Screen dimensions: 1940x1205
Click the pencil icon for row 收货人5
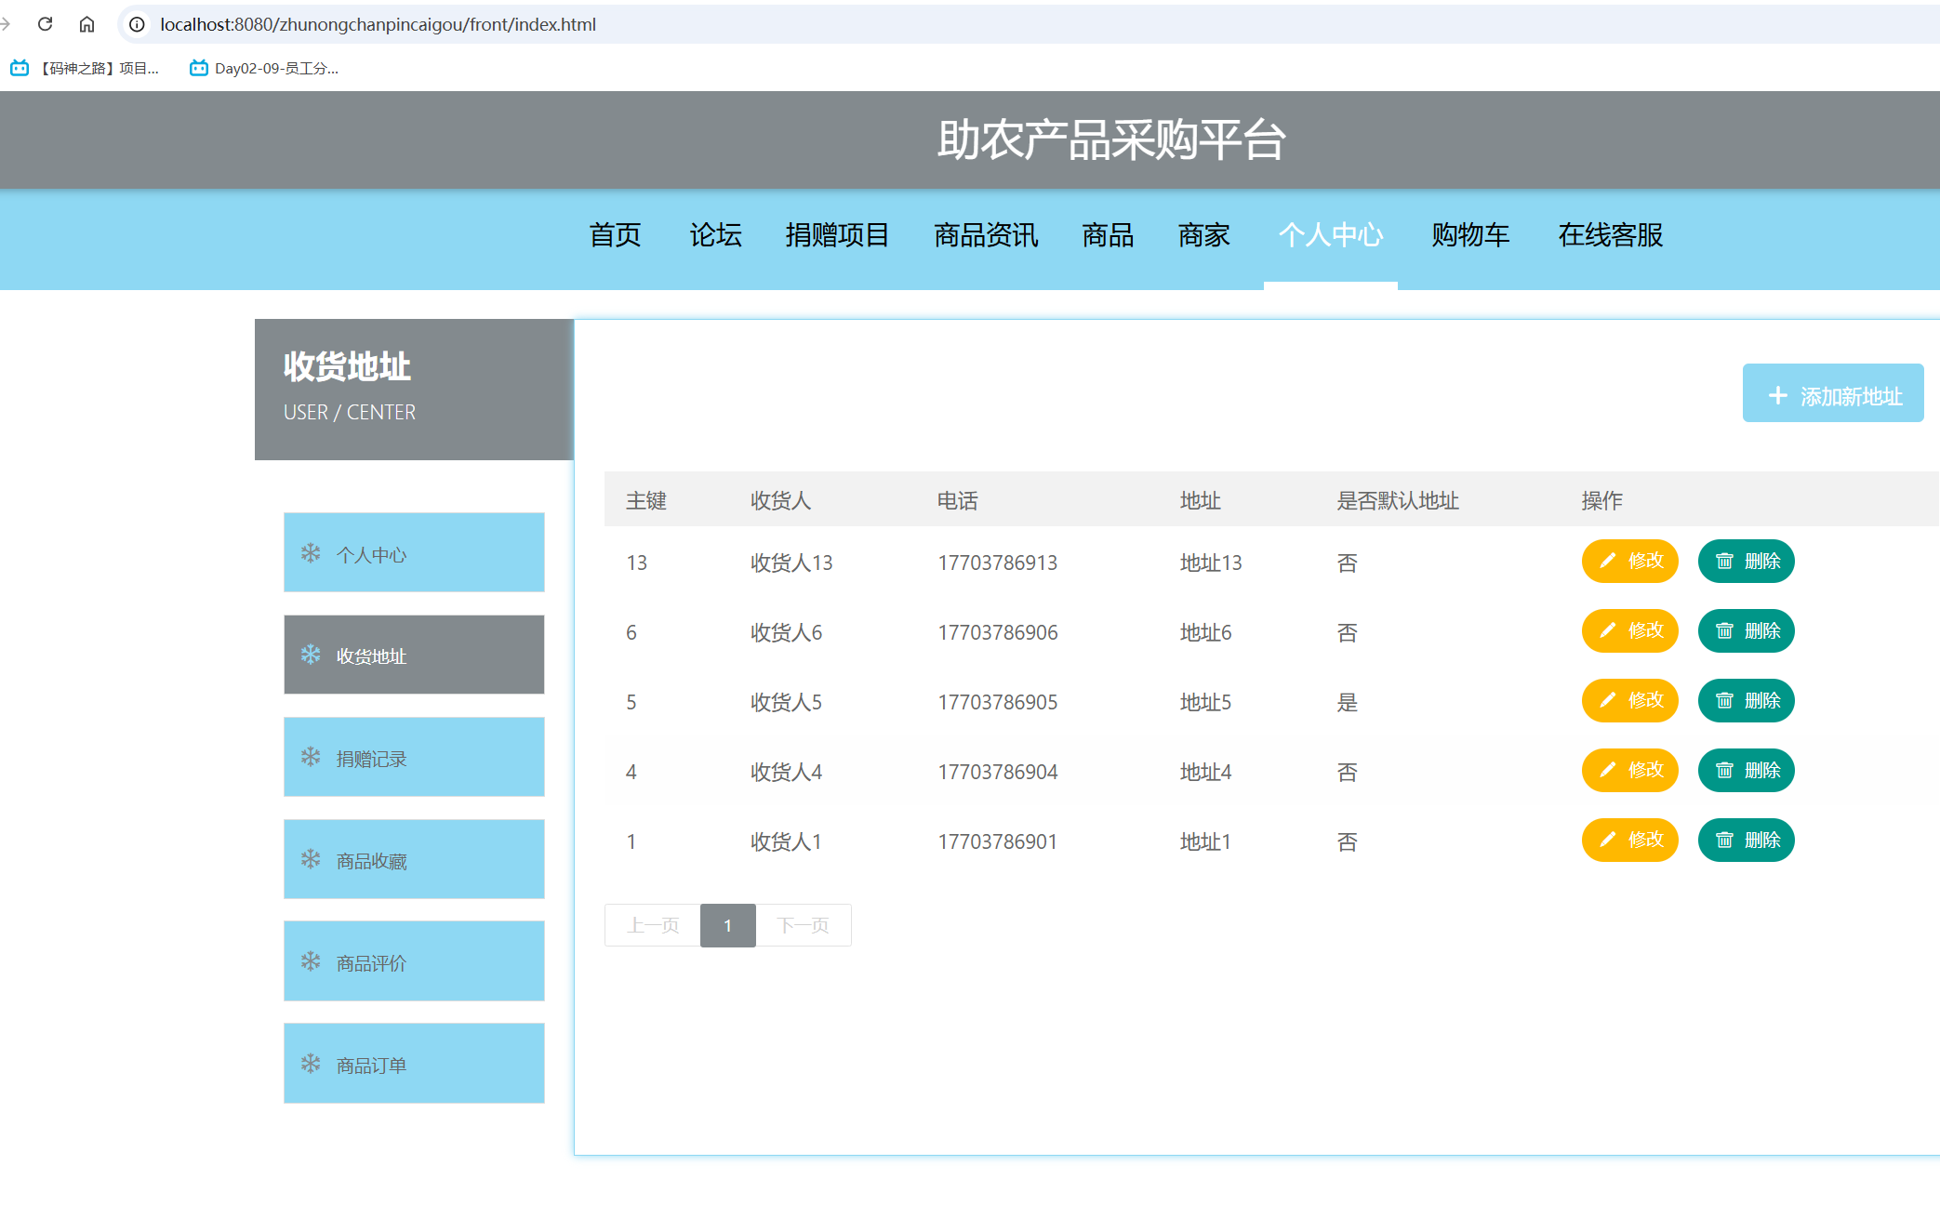[1607, 700]
